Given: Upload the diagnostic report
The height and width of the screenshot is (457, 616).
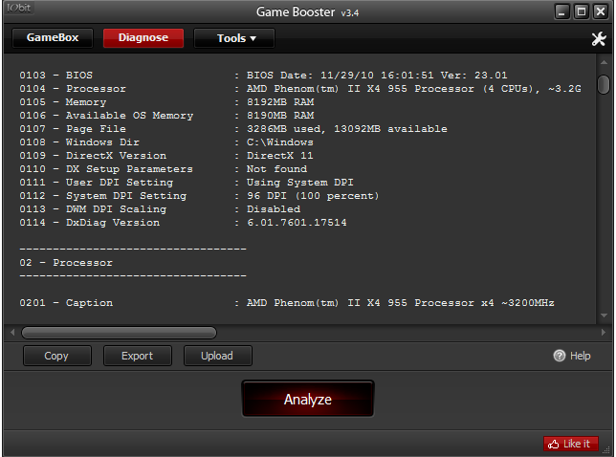Looking at the screenshot, I should pos(218,356).
